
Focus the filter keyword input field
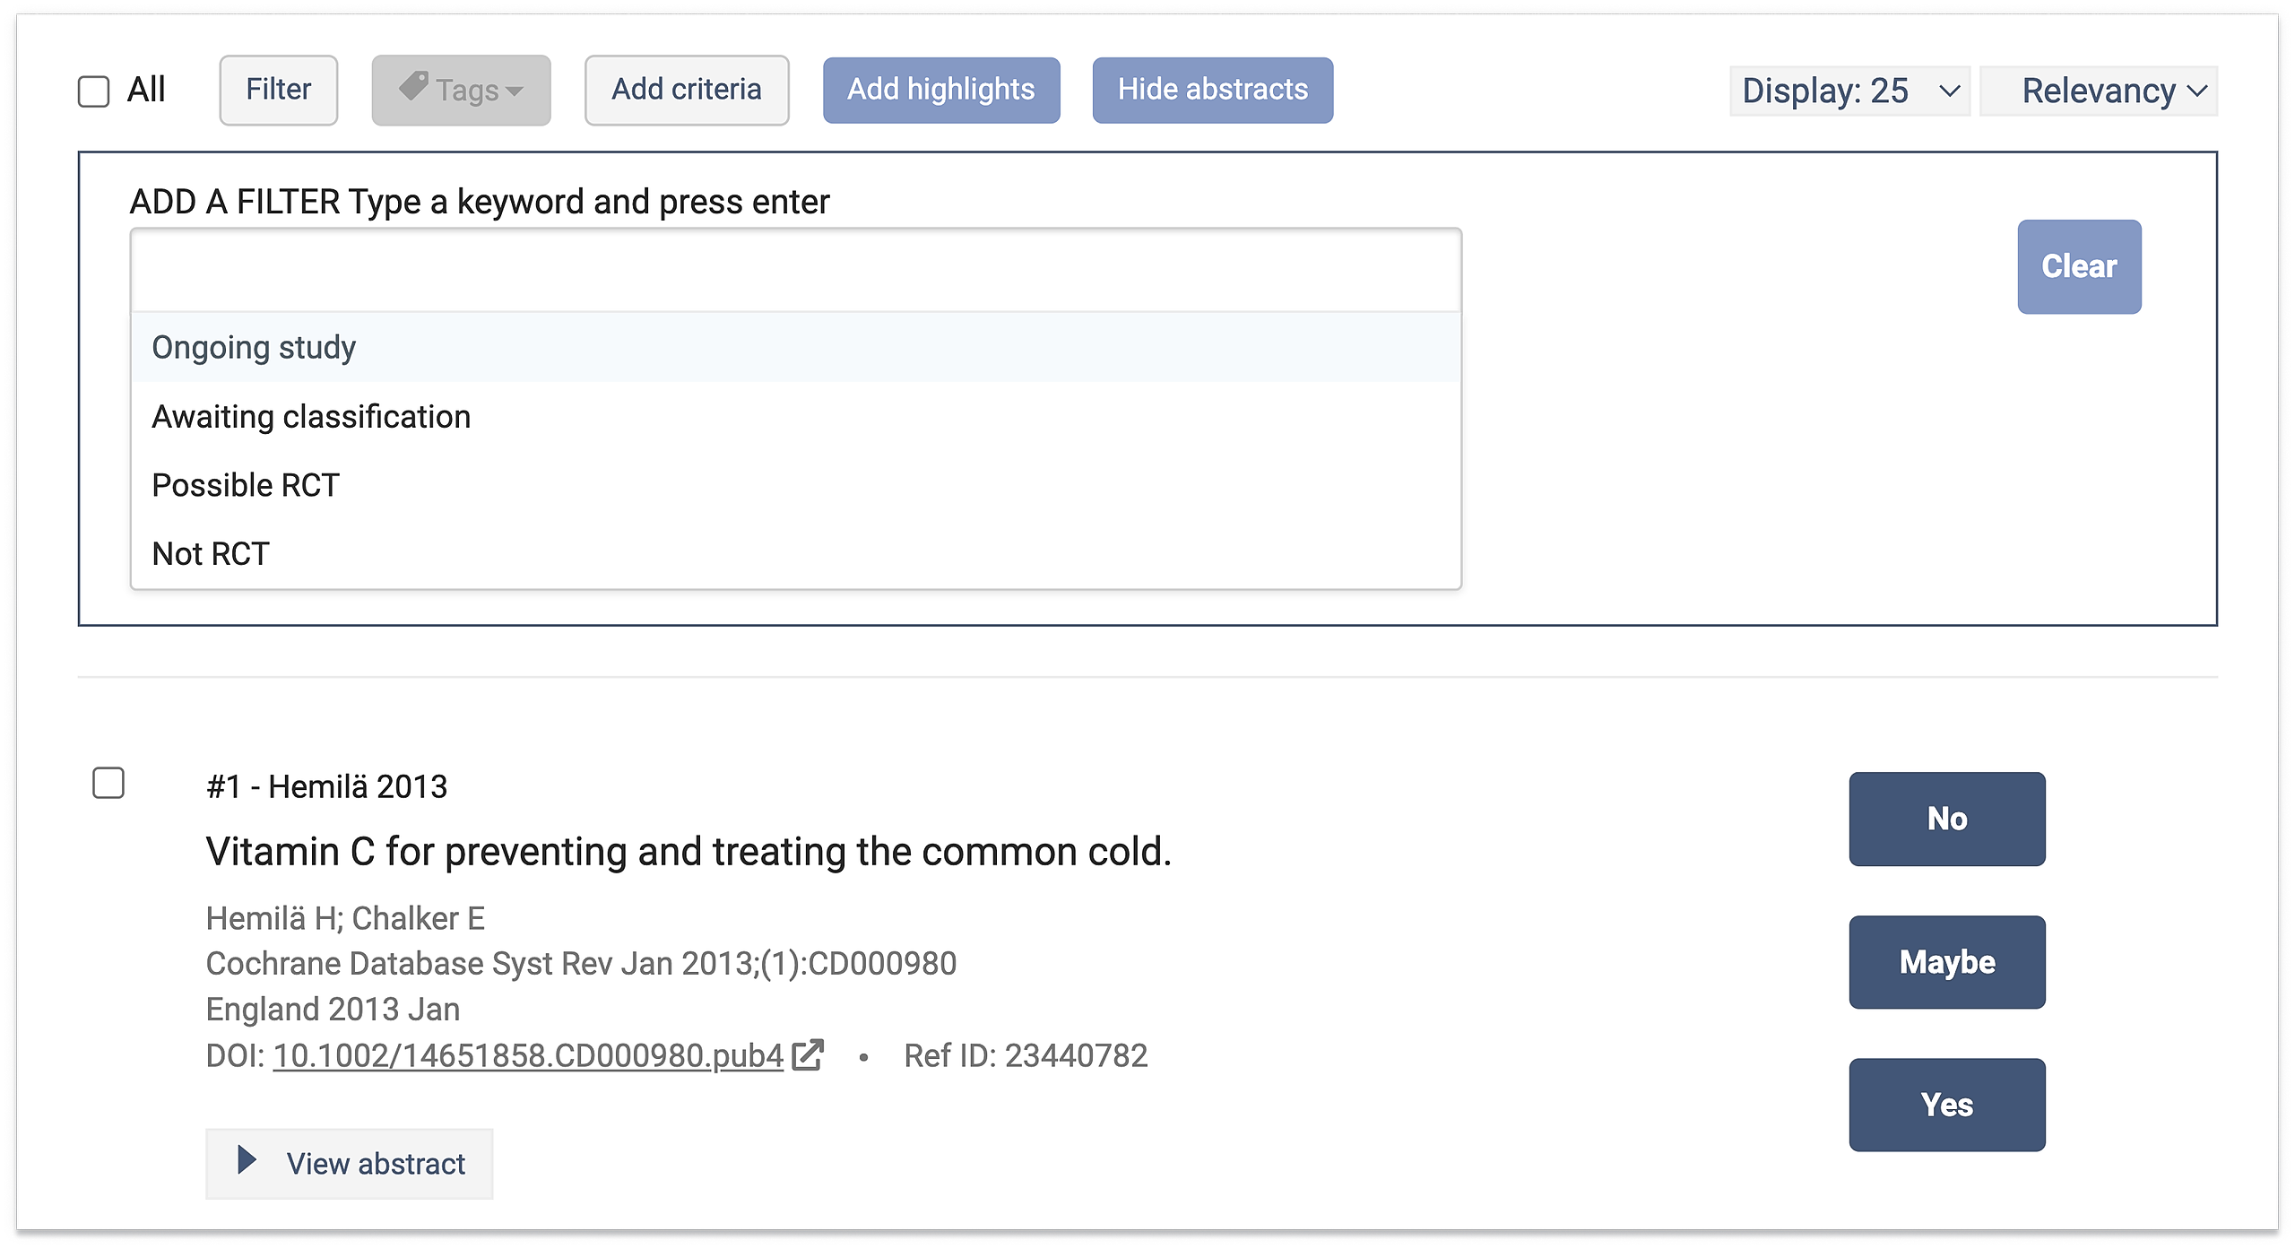[796, 271]
